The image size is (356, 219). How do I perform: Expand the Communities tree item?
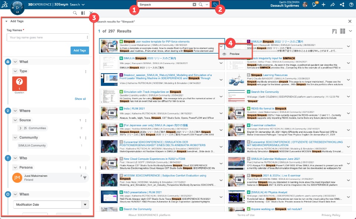tap(20, 128)
